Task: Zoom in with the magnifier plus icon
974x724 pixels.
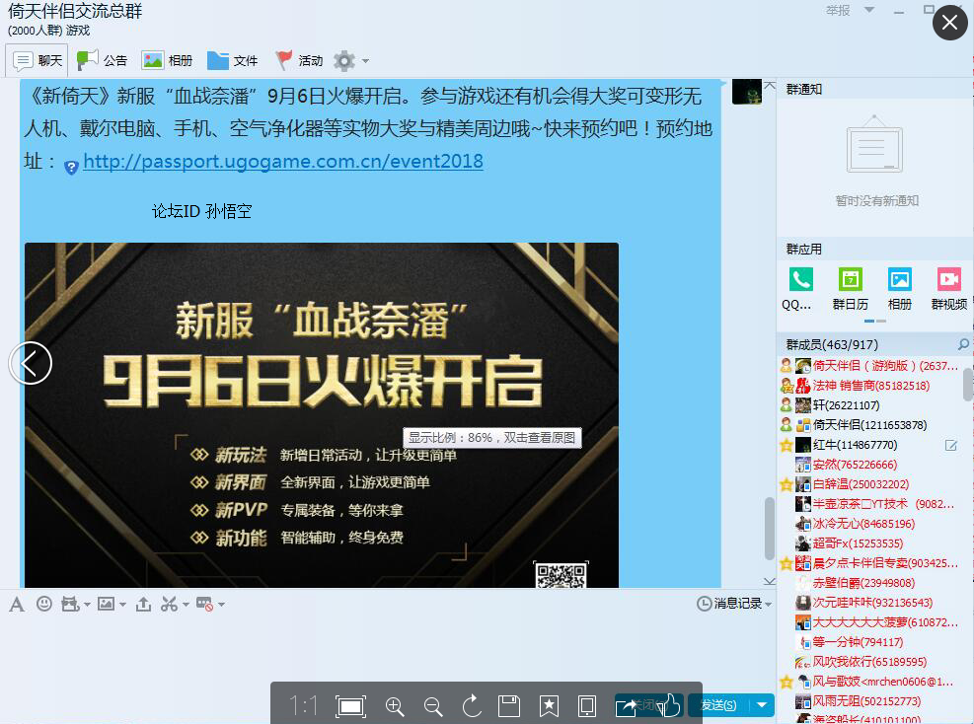Action: click(395, 706)
